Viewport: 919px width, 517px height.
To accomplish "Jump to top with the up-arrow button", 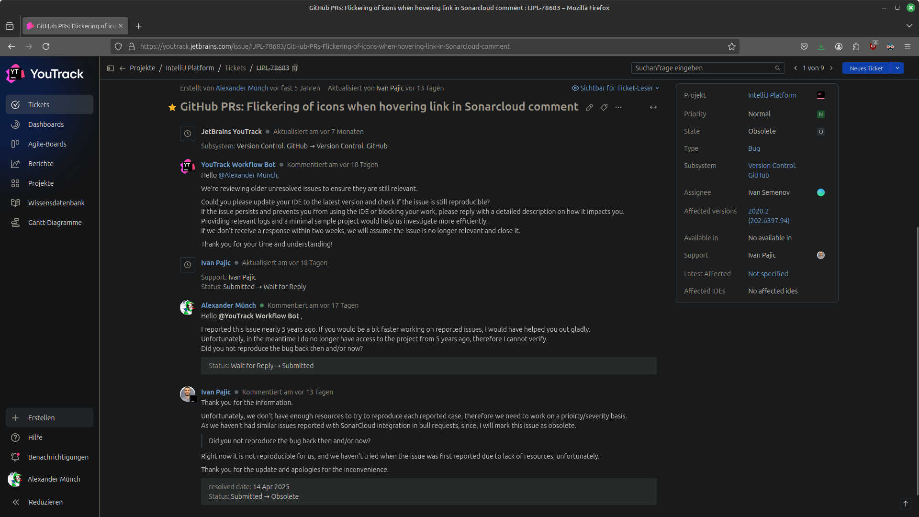I will click(x=906, y=504).
